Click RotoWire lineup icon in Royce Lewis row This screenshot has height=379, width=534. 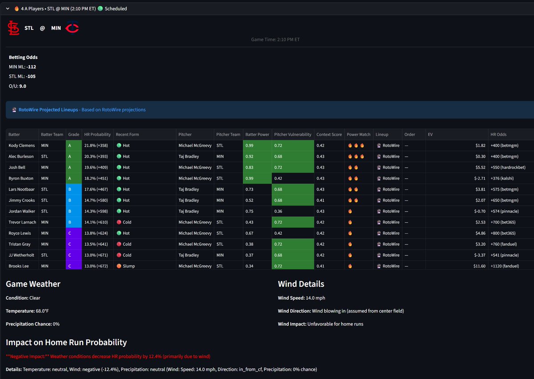pos(379,233)
